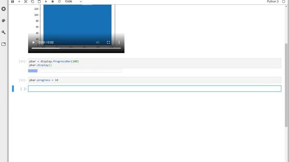Insert a new cell with the plus icon
The image size is (289, 162).
pos(19,1)
